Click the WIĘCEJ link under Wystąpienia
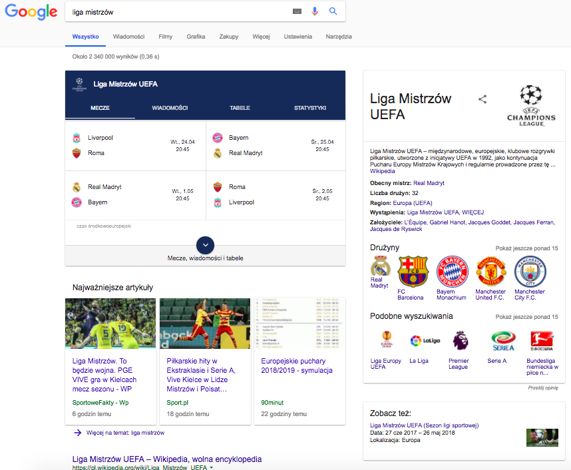Screen dimensions: 571x470 click(x=473, y=212)
